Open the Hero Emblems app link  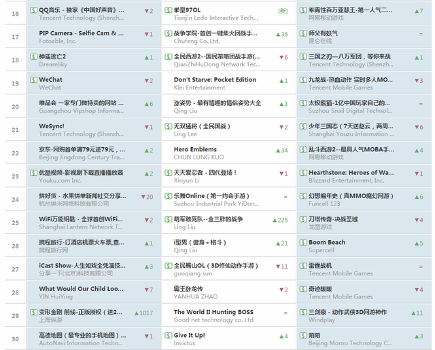coord(195,149)
